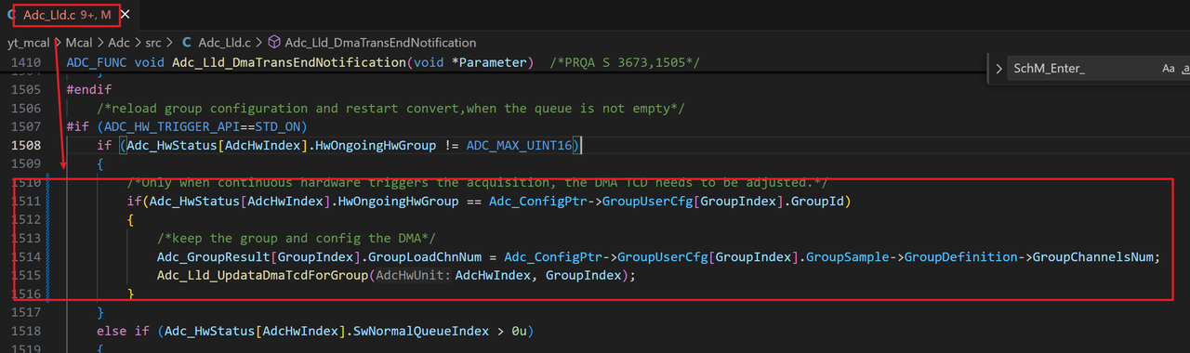Screen dimensions: 1190x353
Task: Toggle Match Case (Aa) in find box
Action: click(1169, 69)
